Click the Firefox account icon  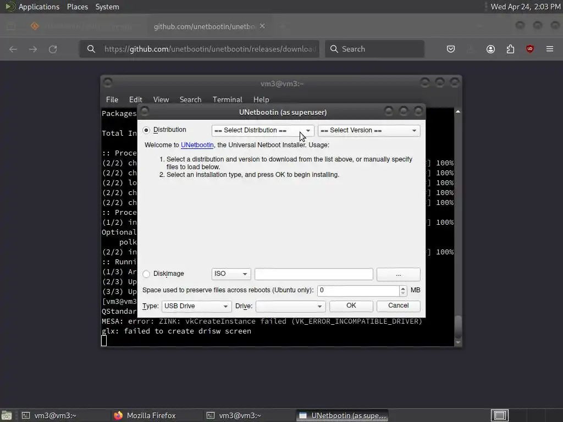tap(490, 49)
